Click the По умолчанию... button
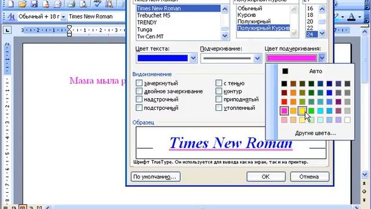The height and width of the screenshot is (209, 371). 155,176
